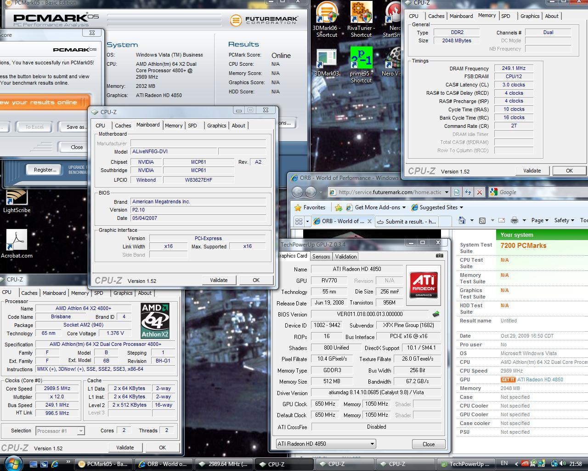Click the IE Read Mail icon
588x471 pixels.
(x=502, y=220)
